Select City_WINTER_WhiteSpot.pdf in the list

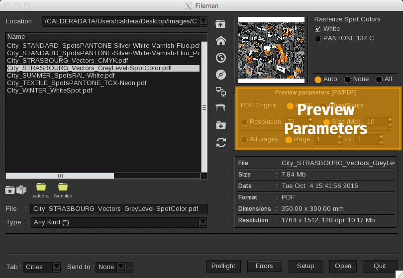tap(50, 91)
